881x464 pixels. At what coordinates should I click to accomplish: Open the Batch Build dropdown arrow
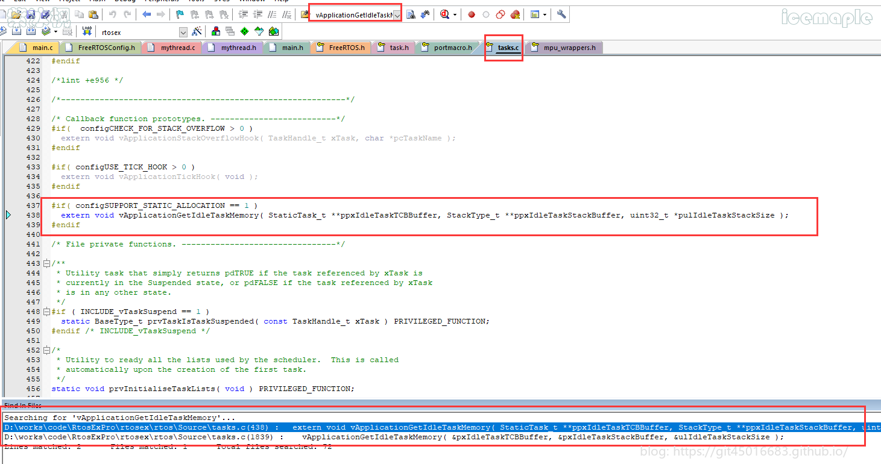tap(55, 31)
